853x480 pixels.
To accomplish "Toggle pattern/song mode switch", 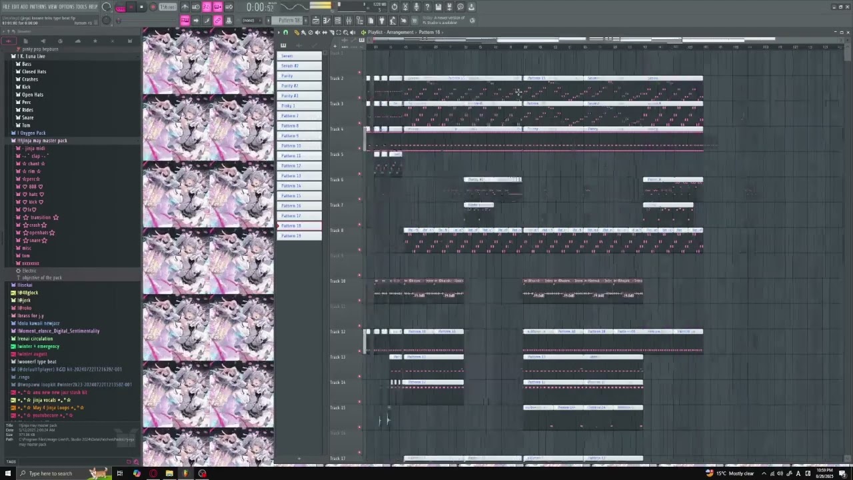I will click(x=121, y=7).
